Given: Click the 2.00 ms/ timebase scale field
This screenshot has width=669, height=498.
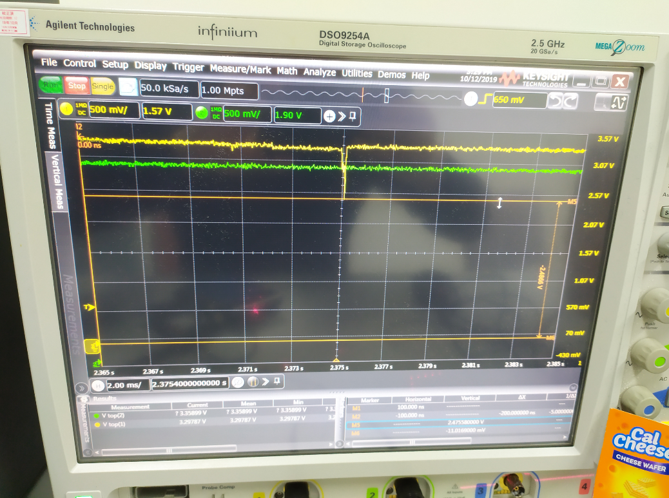Looking at the screenshot, I should pyautogui.click(x=128, y=385).
